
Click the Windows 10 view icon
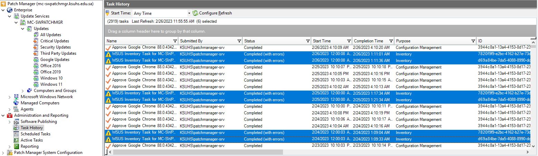[36, 78]
